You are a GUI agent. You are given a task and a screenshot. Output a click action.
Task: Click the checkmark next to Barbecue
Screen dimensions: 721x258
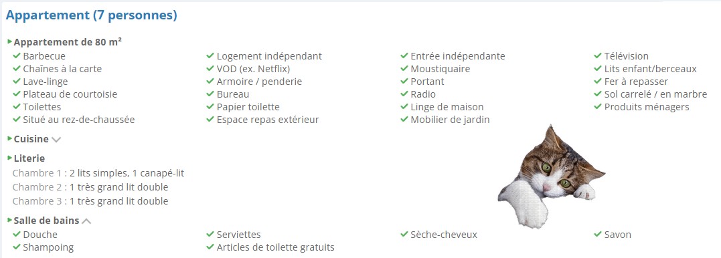tap(17, 55)
